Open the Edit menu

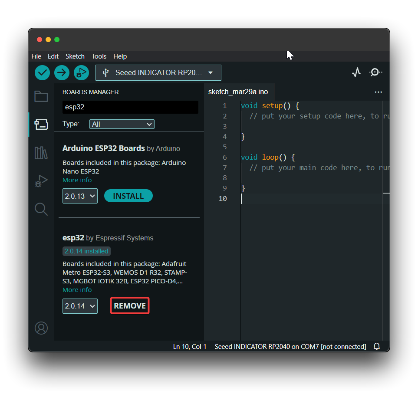pyautogui.click(x=53, y=56)
